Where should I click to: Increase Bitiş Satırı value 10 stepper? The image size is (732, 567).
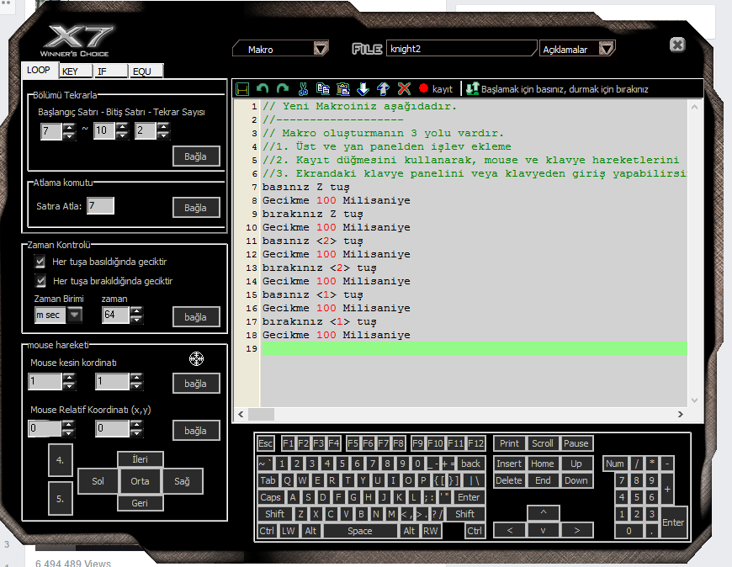click(x=122, y=127)
